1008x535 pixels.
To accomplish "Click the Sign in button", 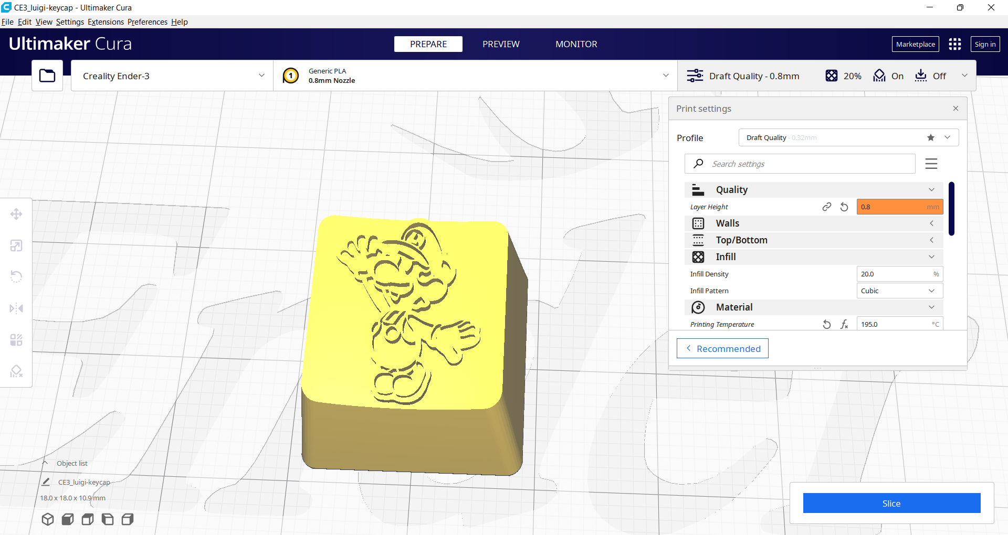I will 985,44.
